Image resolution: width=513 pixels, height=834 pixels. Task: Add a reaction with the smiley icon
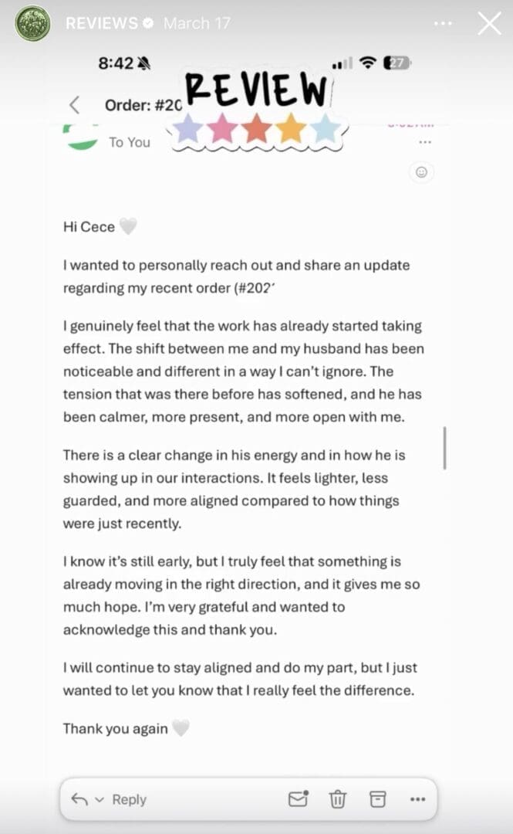tap(421, 172)
